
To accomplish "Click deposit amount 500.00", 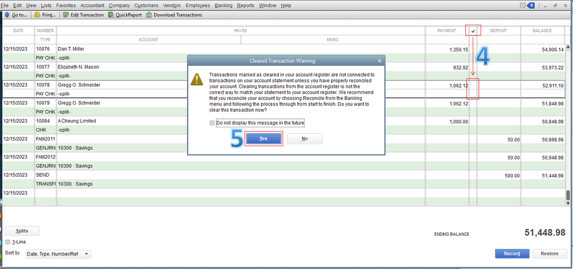I will pos(512,176).
